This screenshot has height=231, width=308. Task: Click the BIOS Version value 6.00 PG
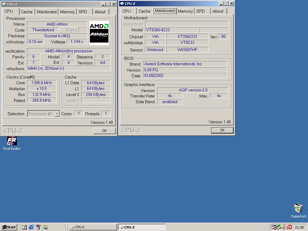185,70
